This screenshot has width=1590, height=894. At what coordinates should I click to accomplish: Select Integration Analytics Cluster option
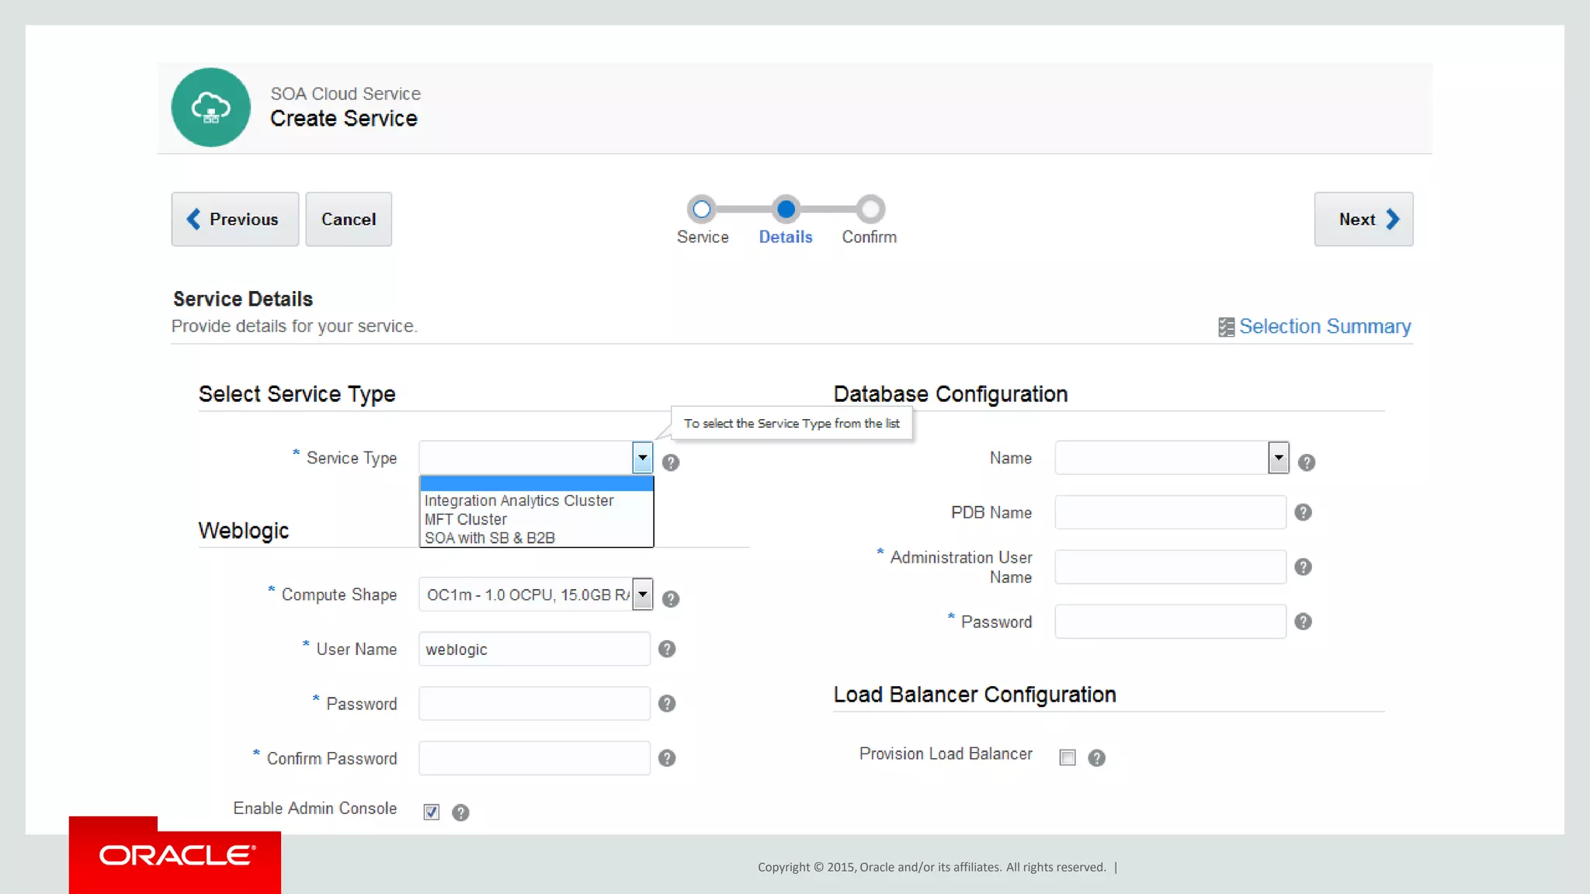519,501
